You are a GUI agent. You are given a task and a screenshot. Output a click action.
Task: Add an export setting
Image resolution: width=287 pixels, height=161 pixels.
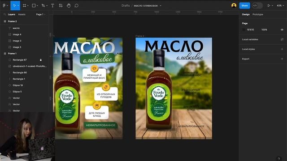282,59
